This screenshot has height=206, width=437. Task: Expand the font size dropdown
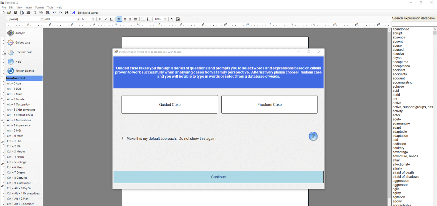click(x=93, y=19)
